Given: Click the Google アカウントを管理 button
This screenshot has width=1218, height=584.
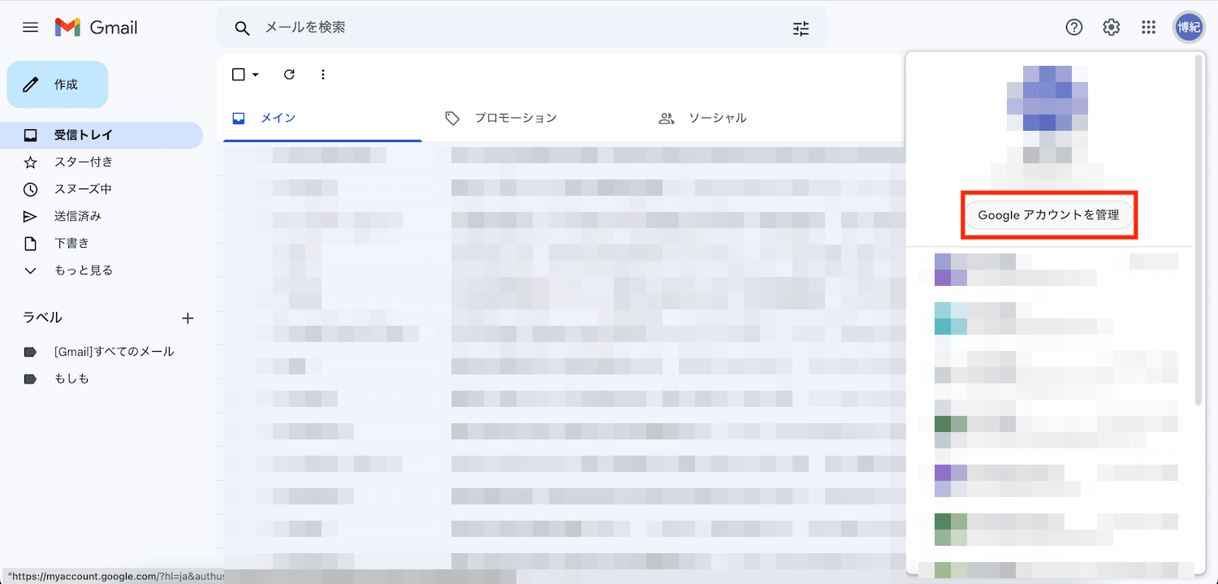Looking at the screenshot, I should click(1048, 215).
